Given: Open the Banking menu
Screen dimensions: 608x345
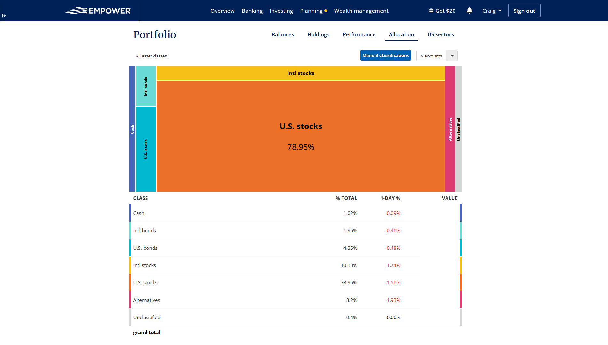Looking at the screenshot, I should (x=252, y=11).
